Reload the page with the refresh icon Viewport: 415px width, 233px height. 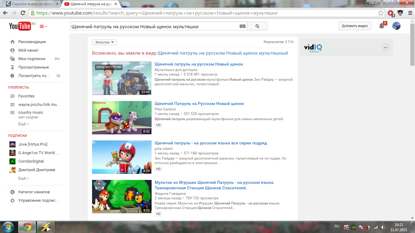coord(23,13)
